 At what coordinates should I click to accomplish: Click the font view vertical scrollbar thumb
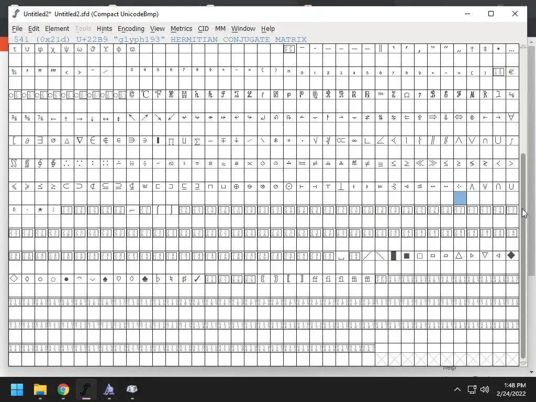(523, 255)
